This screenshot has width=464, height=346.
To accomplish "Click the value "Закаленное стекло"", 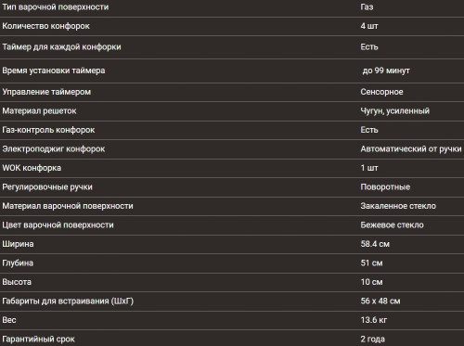I will (398, 206).
